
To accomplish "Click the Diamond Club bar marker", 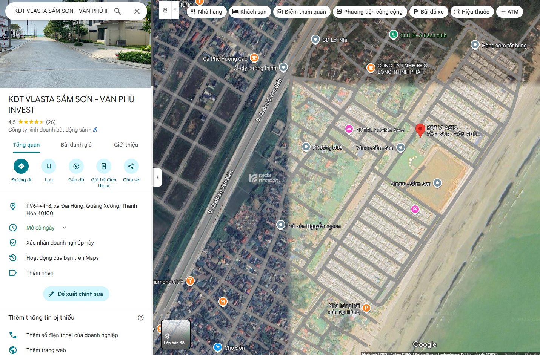I will pyautogui.click(x=190, y=281).
